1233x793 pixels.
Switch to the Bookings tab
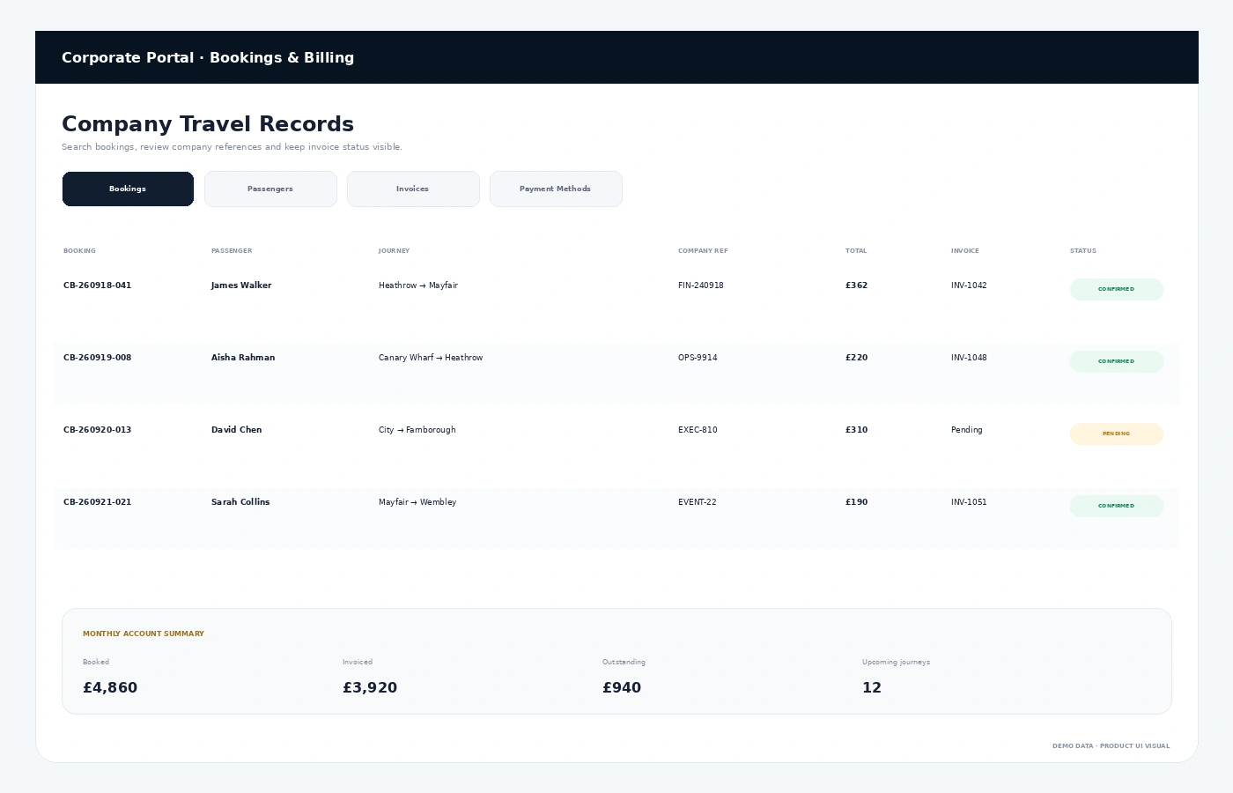[128, 189]
